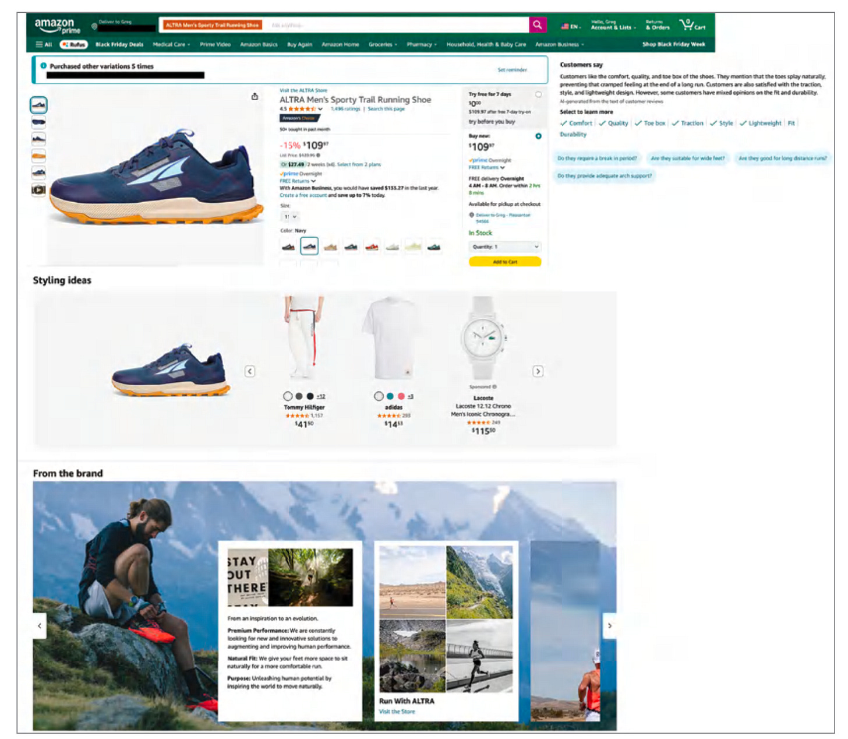The image size is (848, 739).
Task: Click the Amazon's Choice badge
Action: tap(299, 118)
